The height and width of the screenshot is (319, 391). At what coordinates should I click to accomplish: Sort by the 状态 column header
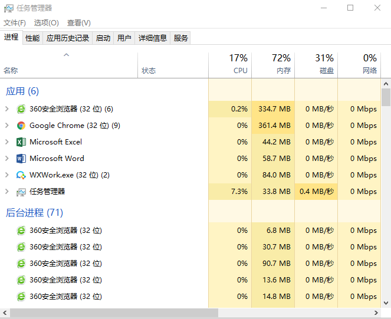click(x=173, y=65)
